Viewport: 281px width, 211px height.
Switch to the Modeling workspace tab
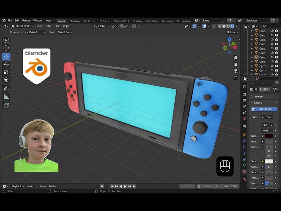[75, 21]
